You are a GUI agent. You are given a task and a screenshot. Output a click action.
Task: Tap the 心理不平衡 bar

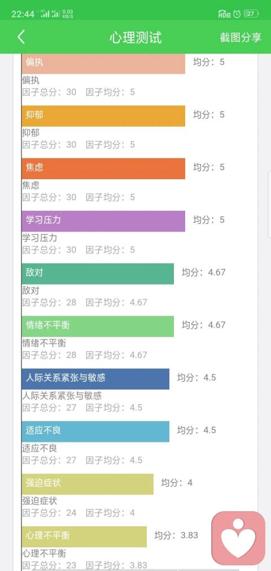pos(84,537)
